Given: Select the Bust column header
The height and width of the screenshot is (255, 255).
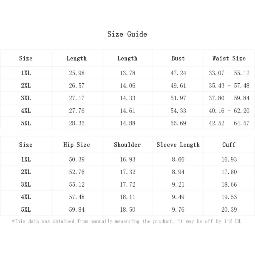Looking at the screenshot, I should click(178, 58).
